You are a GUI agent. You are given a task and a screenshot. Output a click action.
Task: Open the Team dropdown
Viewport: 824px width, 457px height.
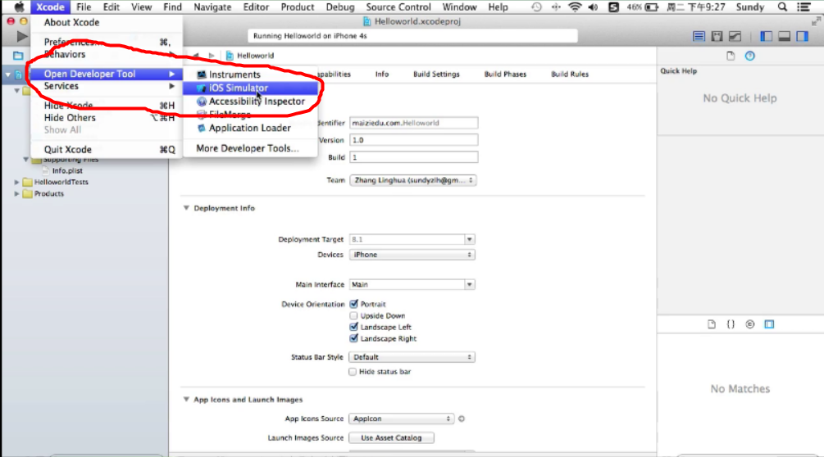412,180
